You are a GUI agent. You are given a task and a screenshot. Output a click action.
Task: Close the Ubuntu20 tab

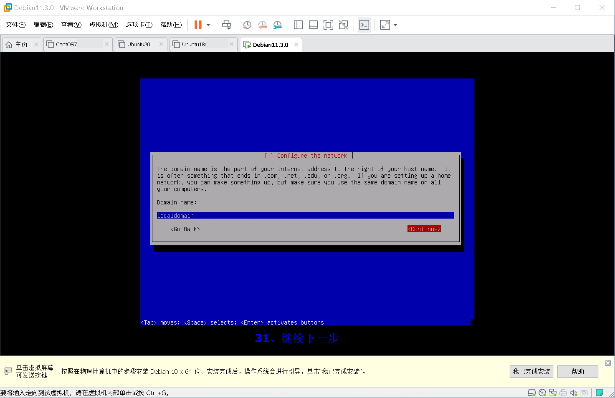(x=161, y=44)
